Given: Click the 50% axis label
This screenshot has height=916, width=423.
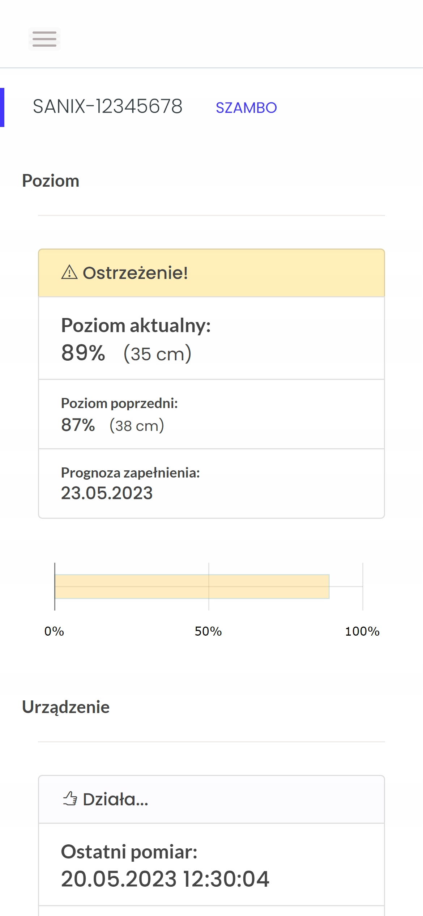Looking at the screenshot, I should 208,631.
